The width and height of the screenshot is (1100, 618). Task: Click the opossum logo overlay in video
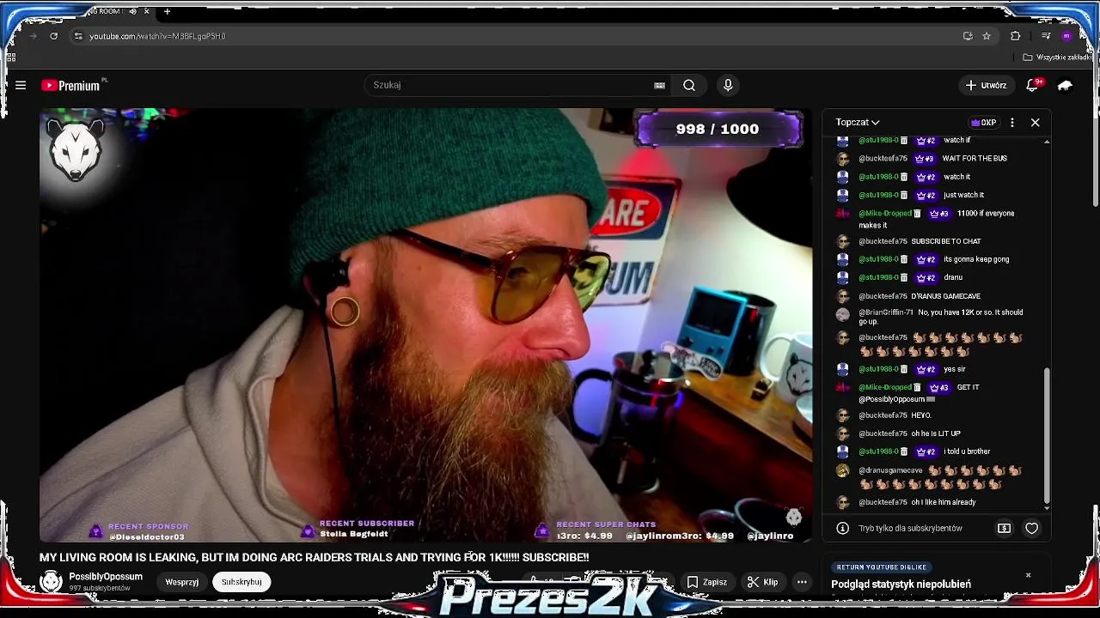point(76,150)
